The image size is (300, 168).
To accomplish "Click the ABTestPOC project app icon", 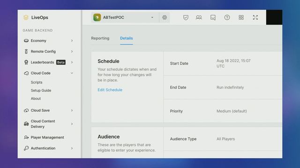I will [97, 17].
